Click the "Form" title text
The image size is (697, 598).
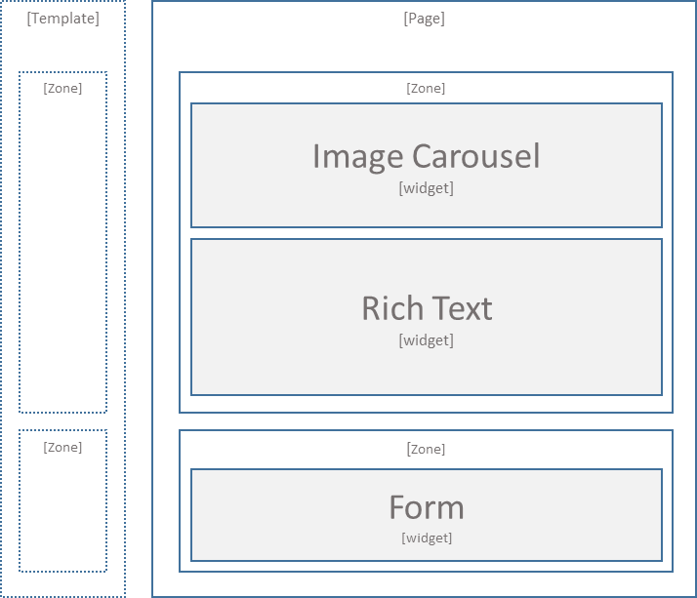[427, 507]
